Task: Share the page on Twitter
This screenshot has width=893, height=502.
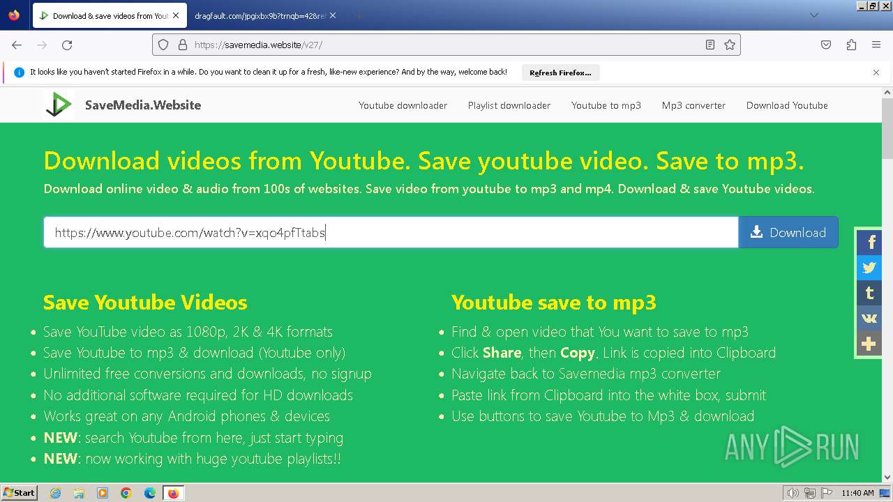Action: [869, 268]
